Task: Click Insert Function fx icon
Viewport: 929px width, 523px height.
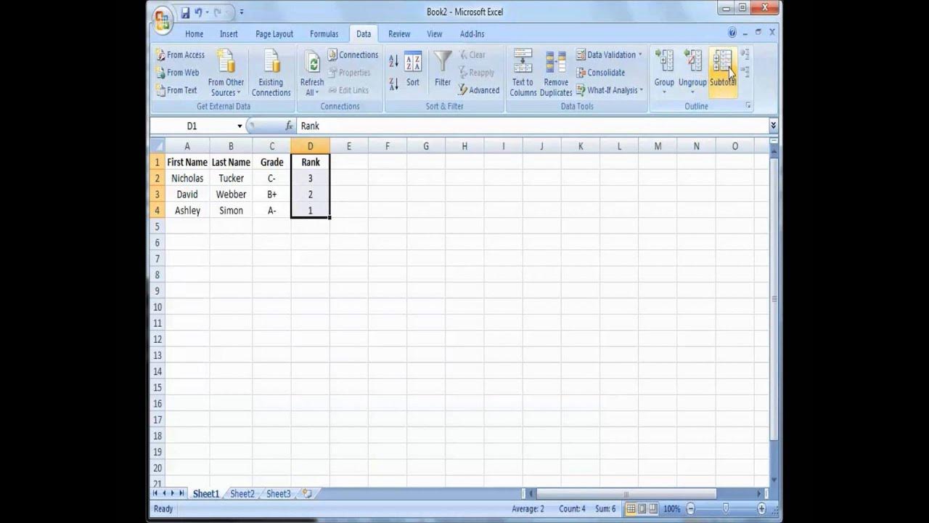Action: (x=289, y=126)
